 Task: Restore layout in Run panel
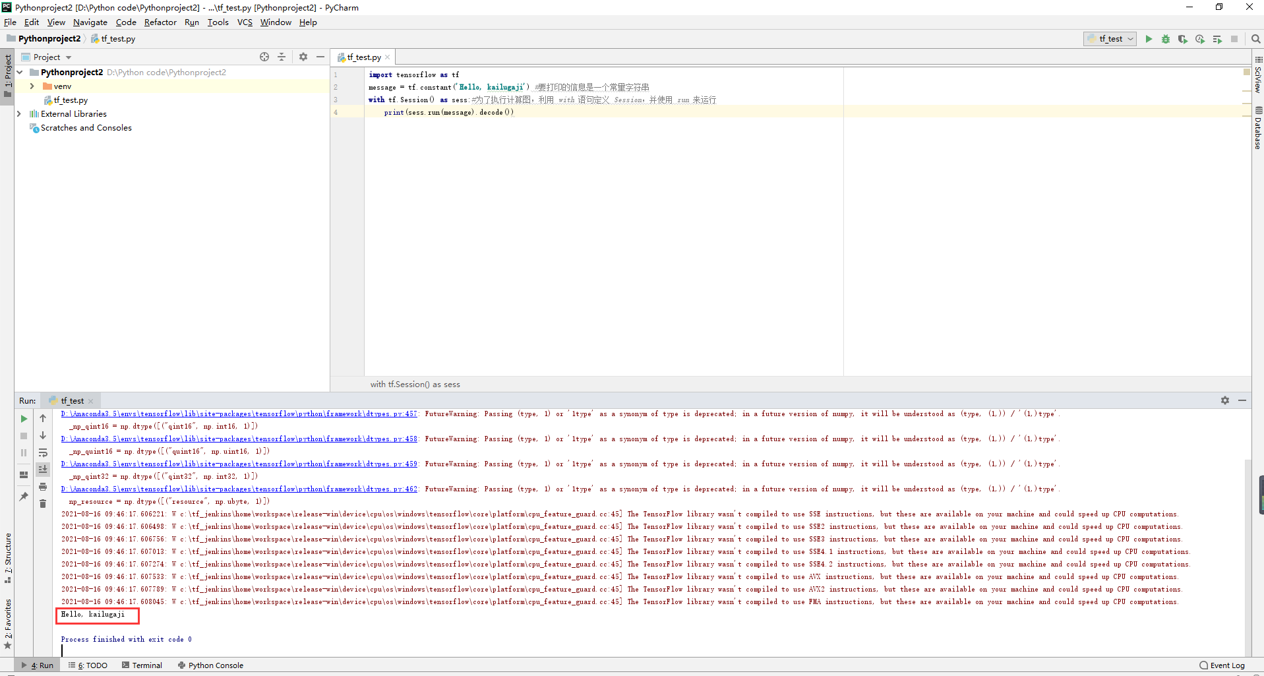click(24, 475)
